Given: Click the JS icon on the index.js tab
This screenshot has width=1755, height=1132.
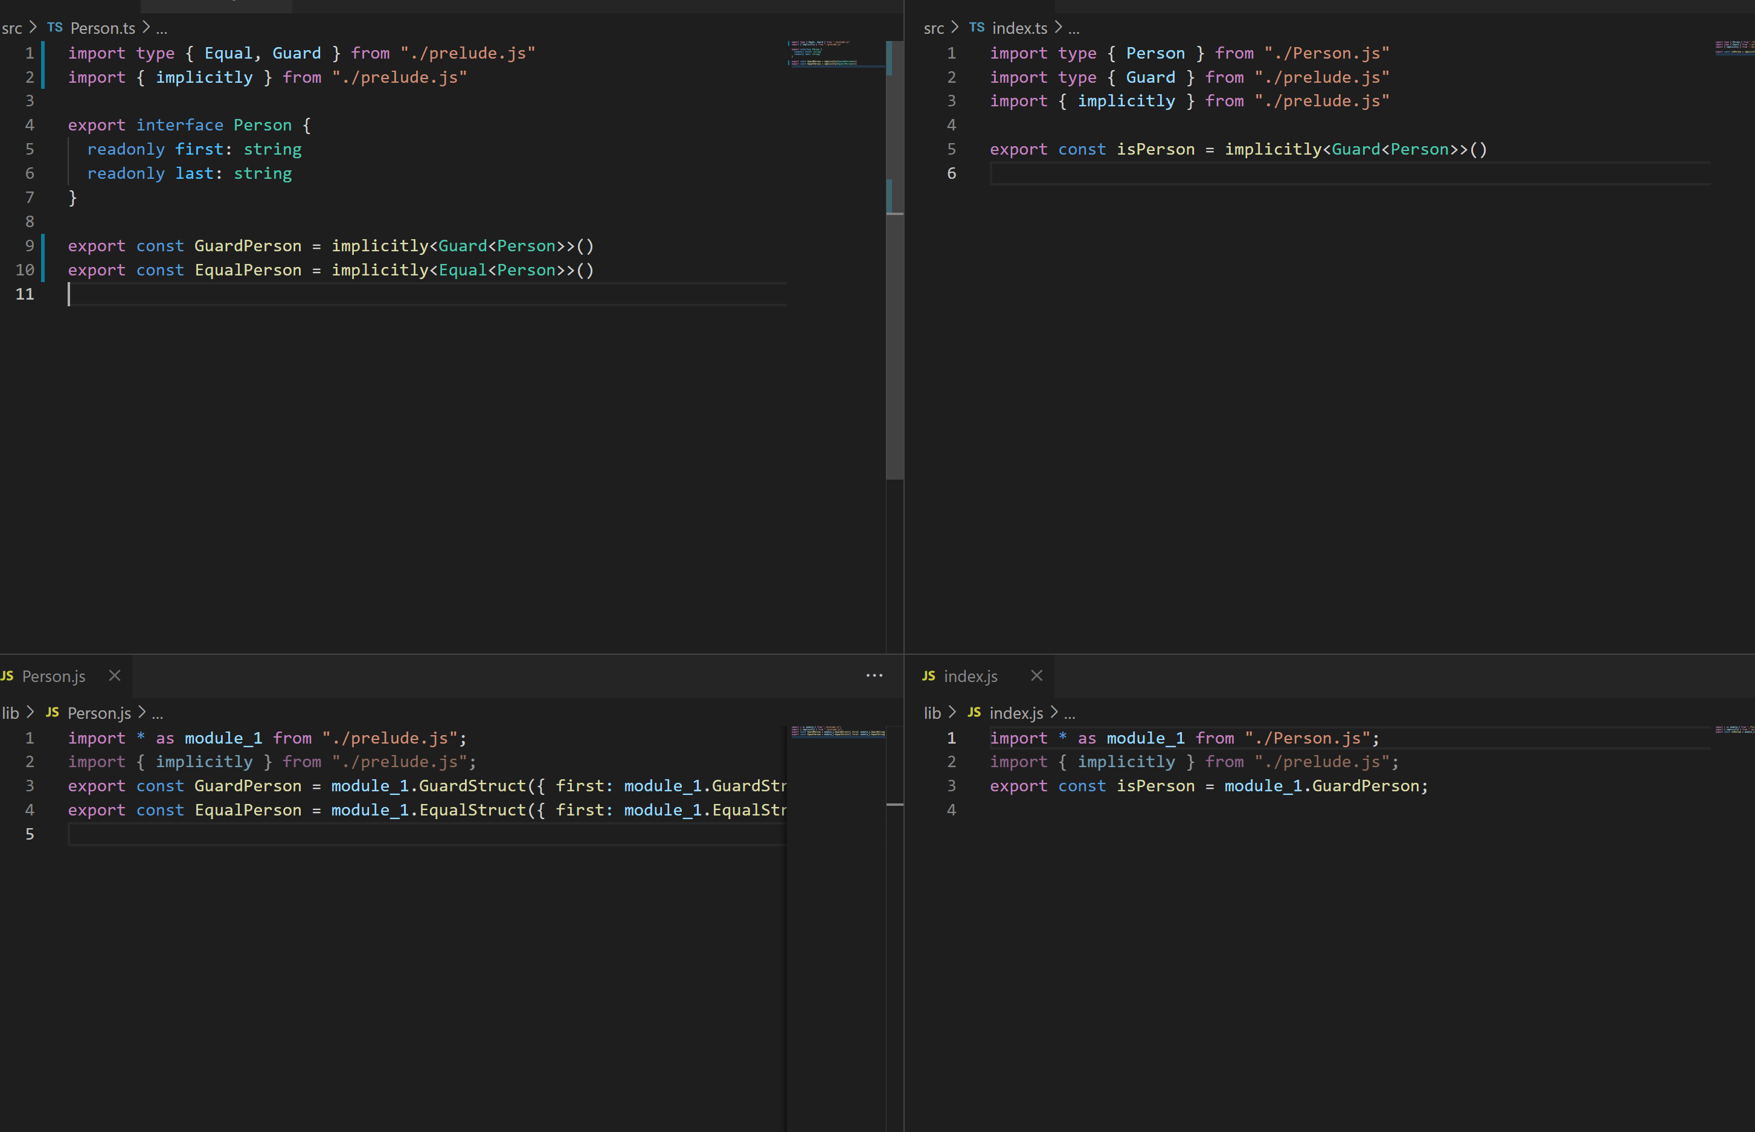Looking at the screenshot, I should pos(928,675).
